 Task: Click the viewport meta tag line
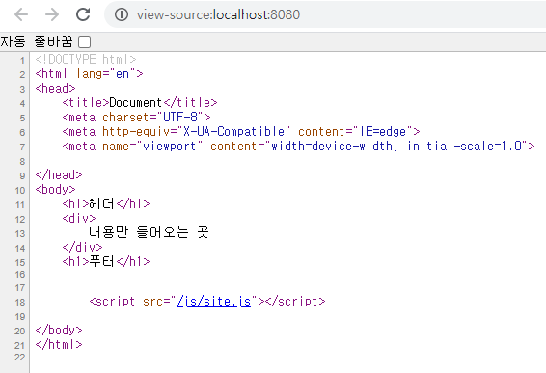click(298, 147)
